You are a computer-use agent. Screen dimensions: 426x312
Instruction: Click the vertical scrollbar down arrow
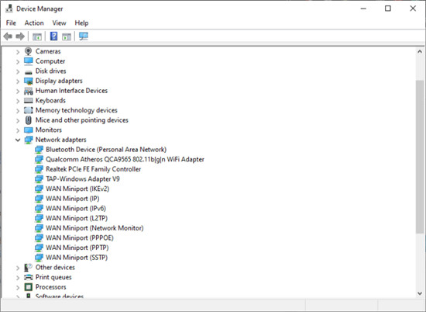tap(420, 293)
